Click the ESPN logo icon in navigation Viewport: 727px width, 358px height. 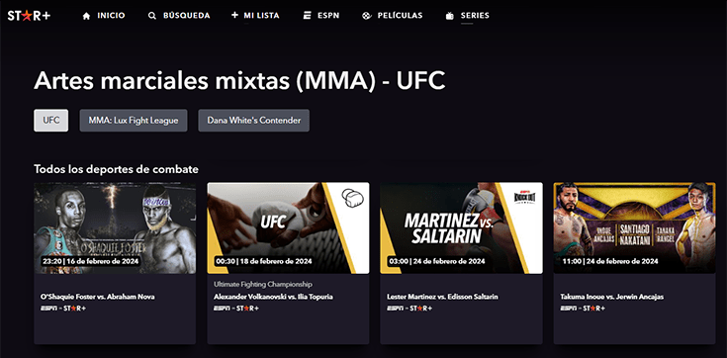[307, 16]
